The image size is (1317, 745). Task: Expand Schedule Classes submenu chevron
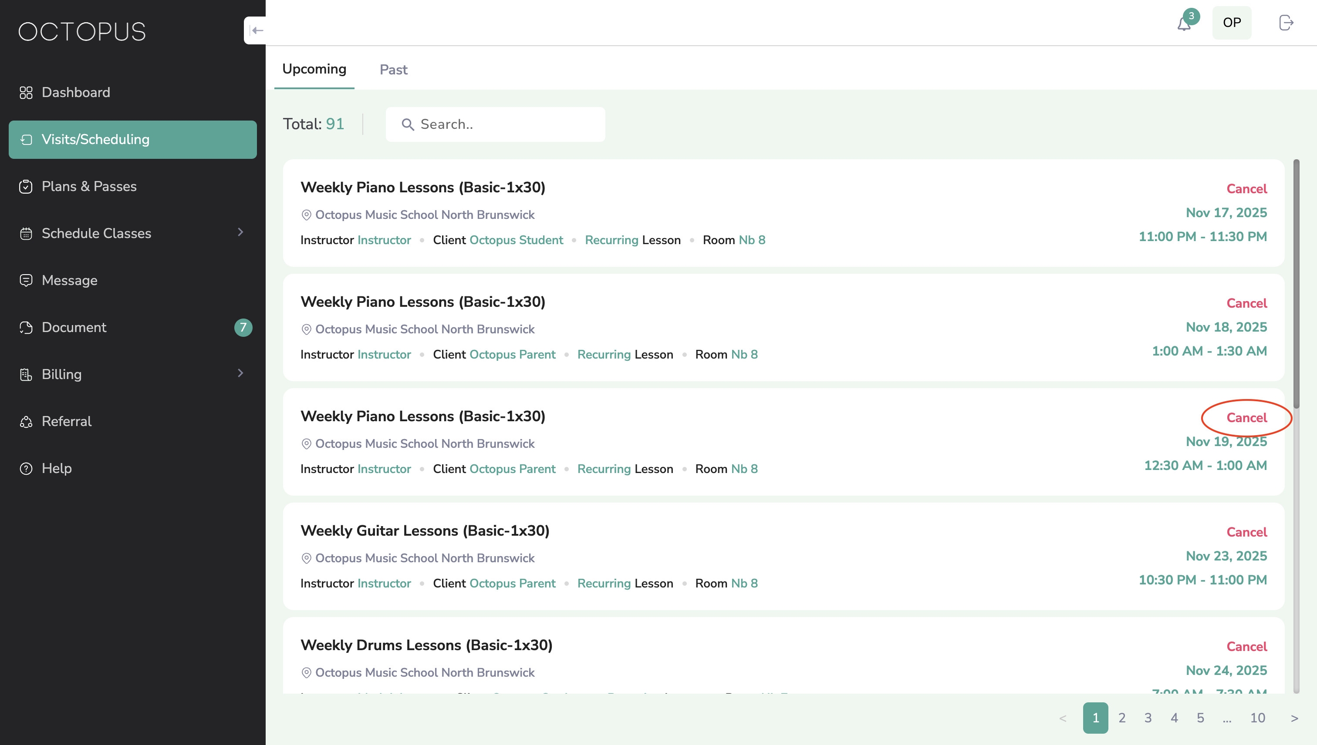[x=241, y=232]
